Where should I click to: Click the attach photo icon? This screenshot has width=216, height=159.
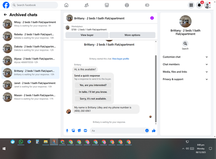pos(73,130)
